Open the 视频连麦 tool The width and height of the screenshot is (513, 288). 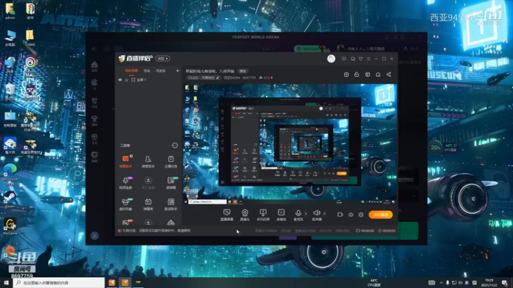point(125,183)
